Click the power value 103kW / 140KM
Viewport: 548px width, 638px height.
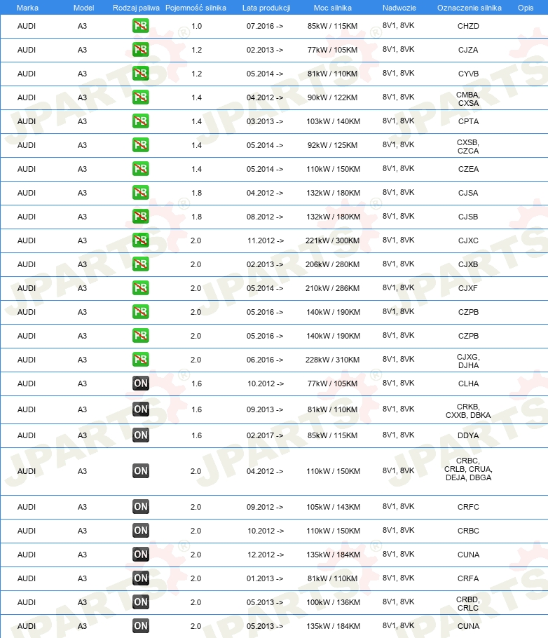pyautogui.click(x=333, y=121)
